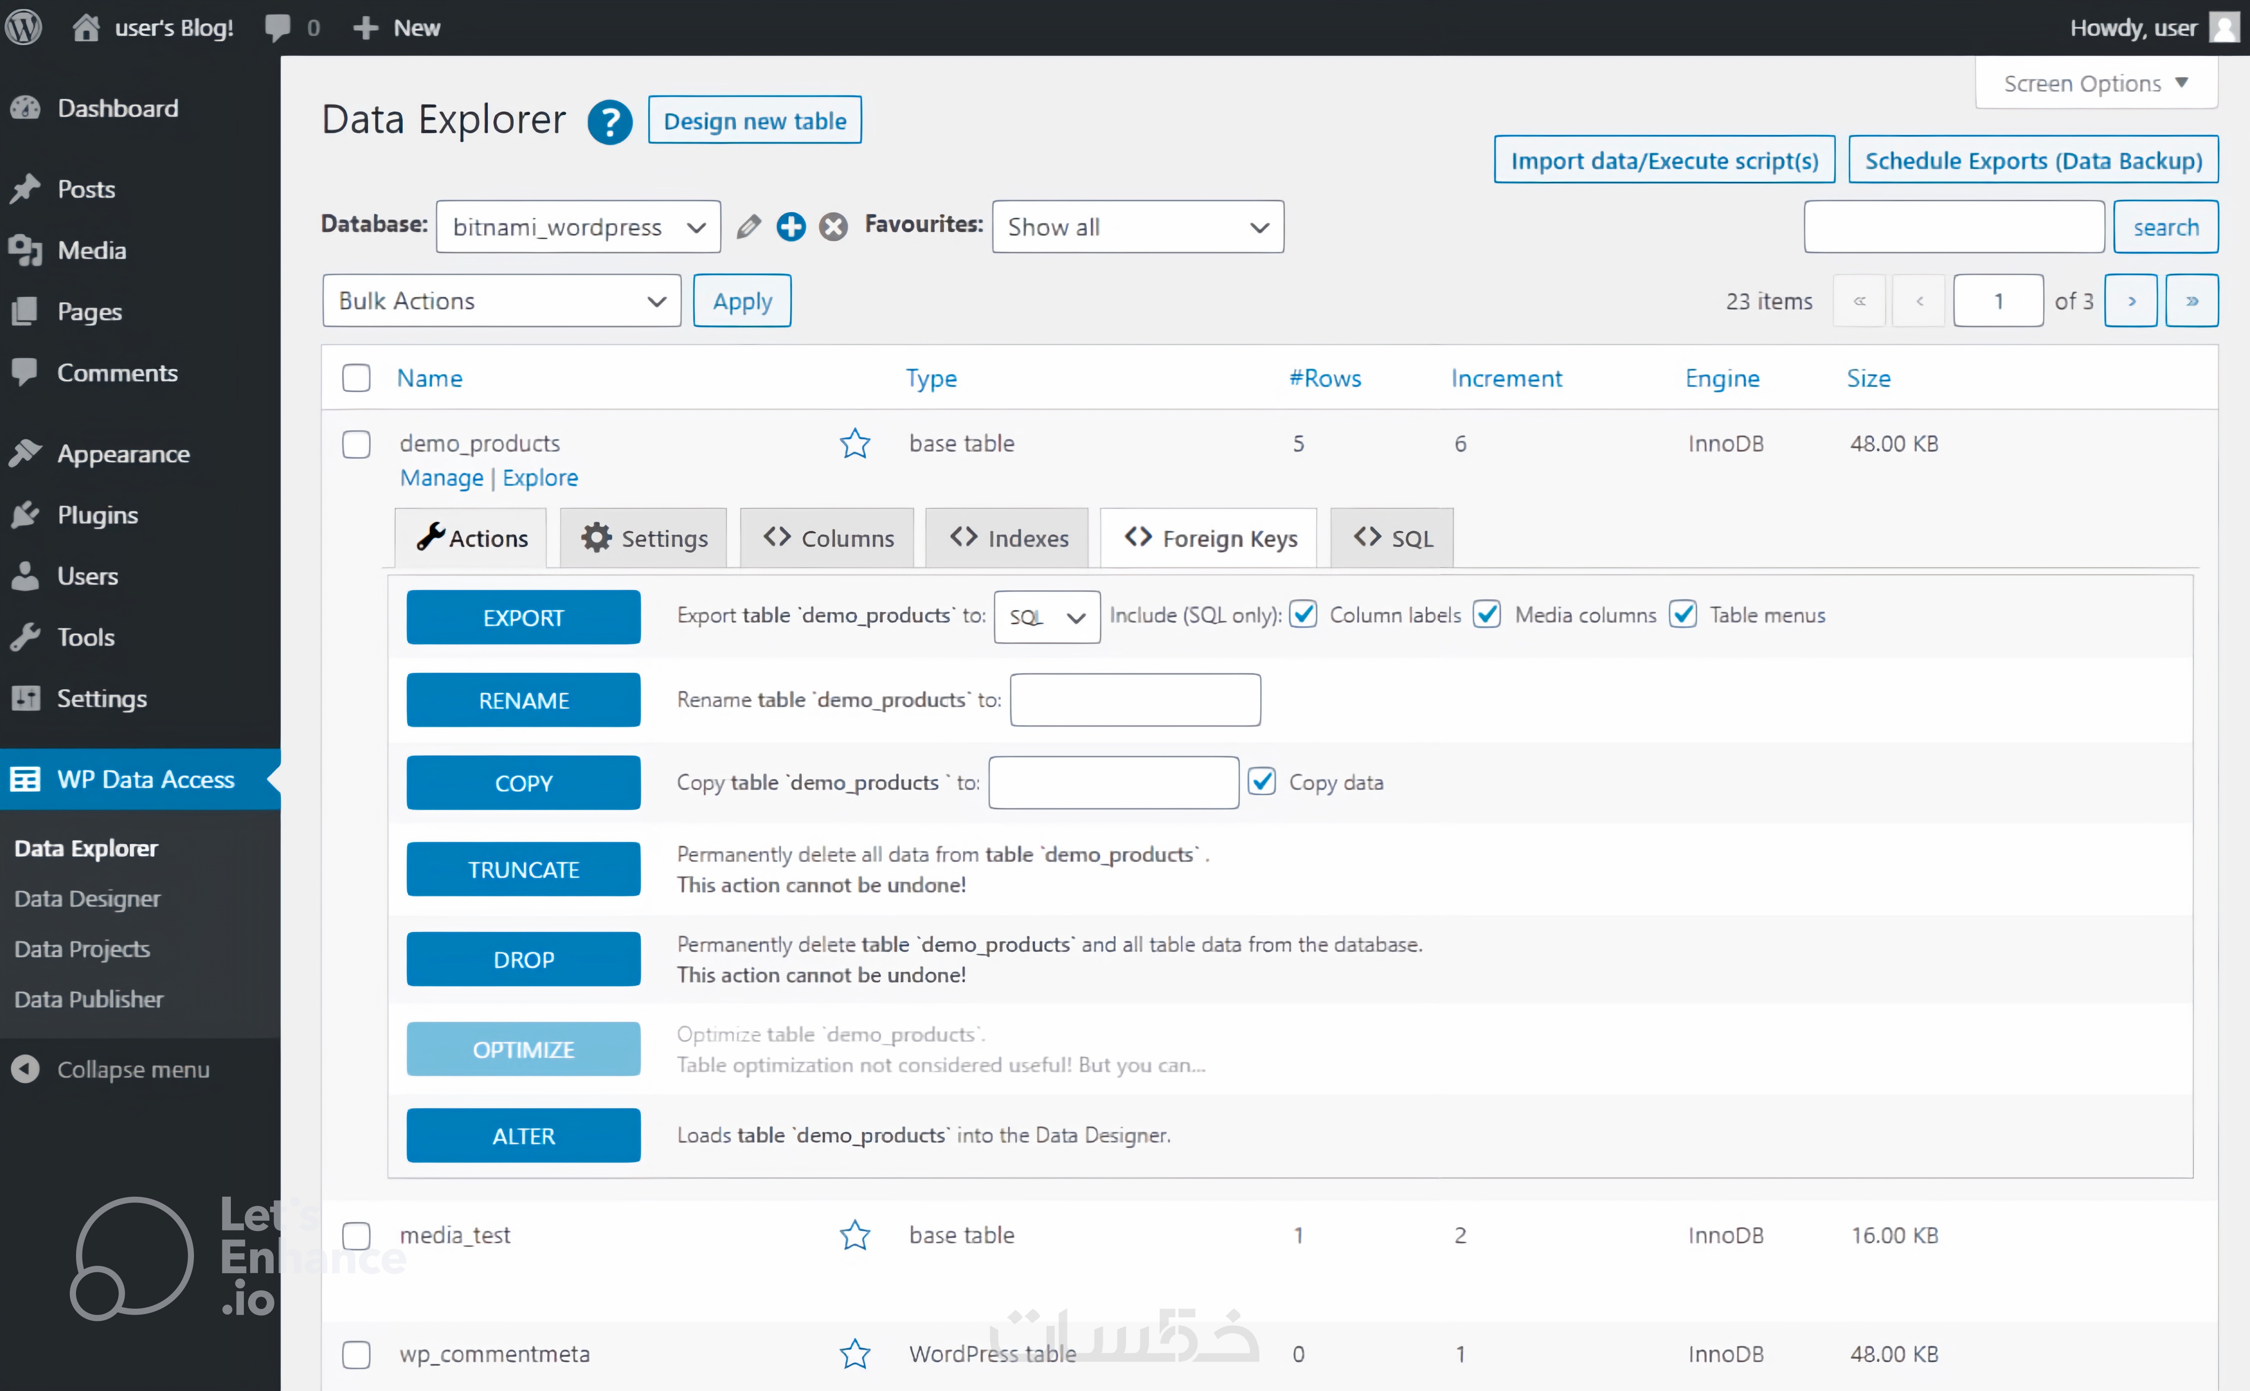Expand the Bulk Actions dropdown
Screen dimensions: 2250x1391
(x=502, y=301)
